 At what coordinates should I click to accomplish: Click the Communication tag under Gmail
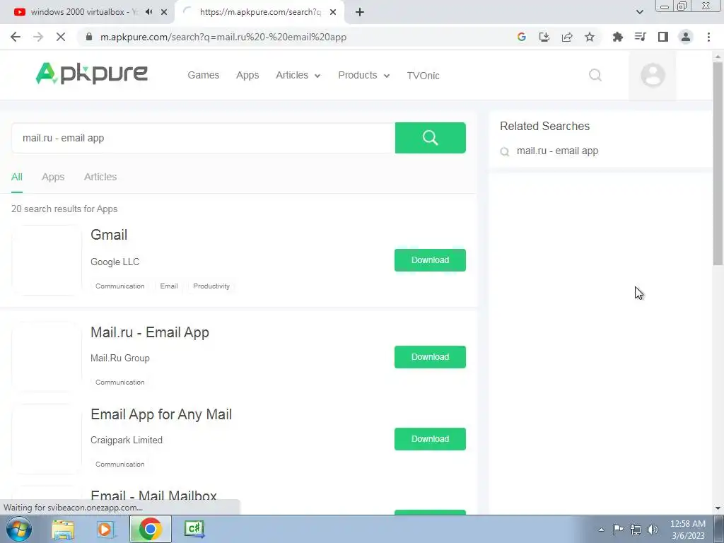[120, 286]
